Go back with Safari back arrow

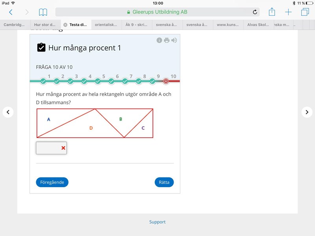pos(11,12)
